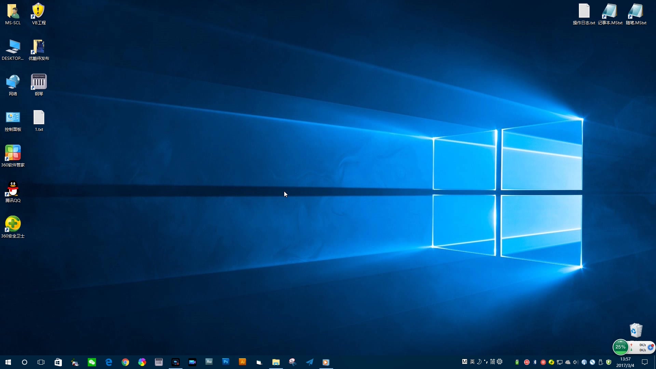Select the 随笔.MStxt file
The width and height of the screenshot is (656, 369).
636,14
